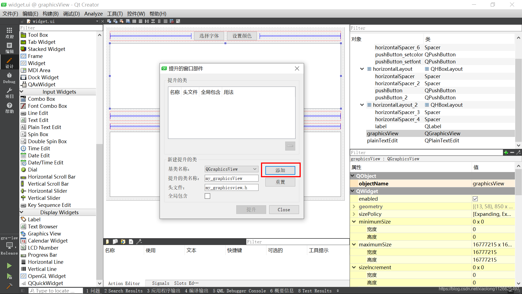Click Edit Signals/Slots toolbar icon
522x294 pixels.
(x=115, y=21)
